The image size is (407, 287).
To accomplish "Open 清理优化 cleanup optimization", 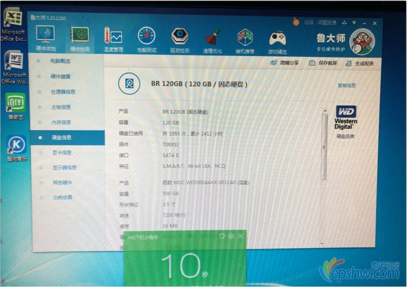I will (212, 41).
